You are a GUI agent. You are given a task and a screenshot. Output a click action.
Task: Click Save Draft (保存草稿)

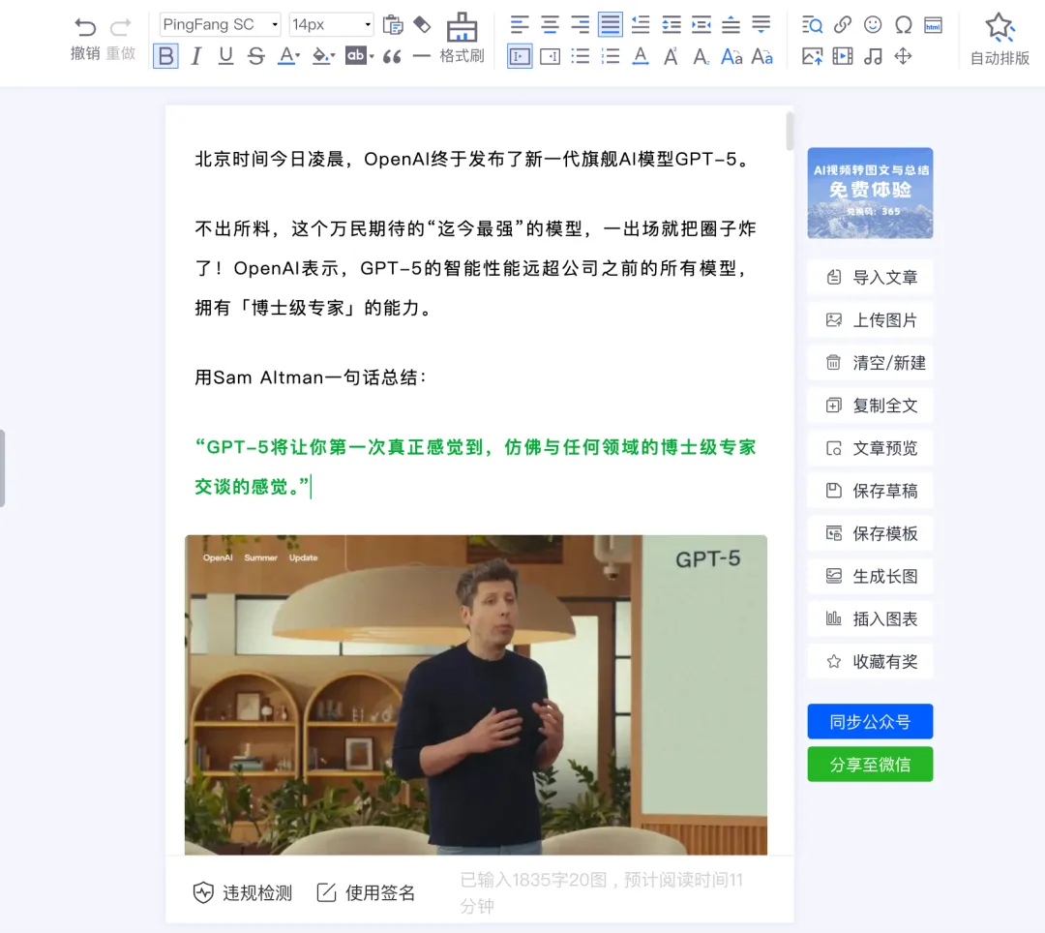[871, 491]
